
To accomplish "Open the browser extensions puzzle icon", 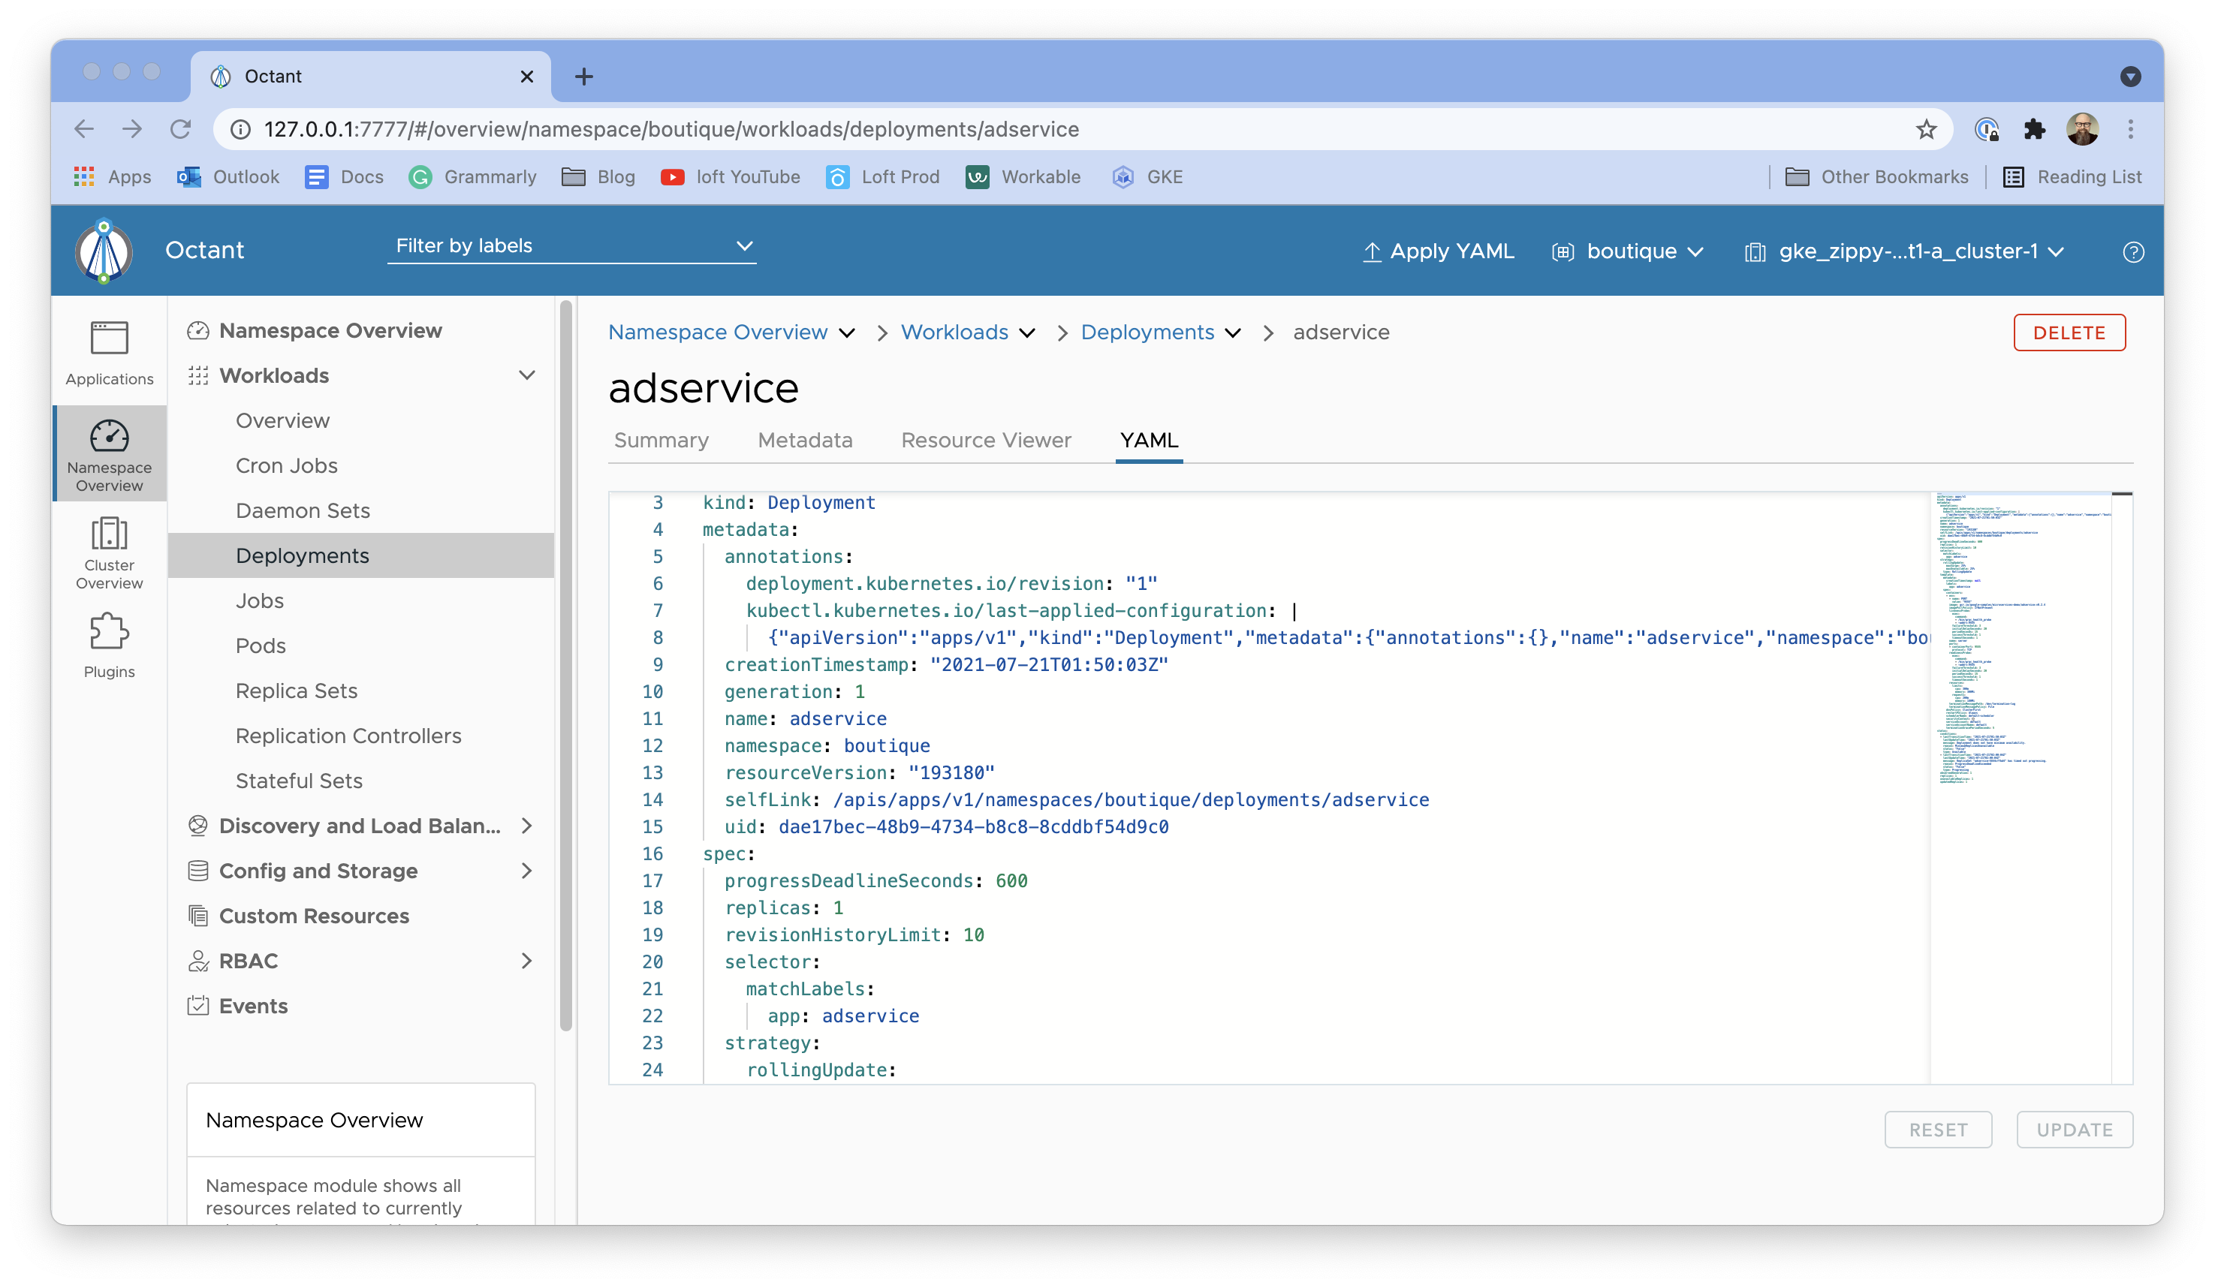I will click(x=2034, y=129).
